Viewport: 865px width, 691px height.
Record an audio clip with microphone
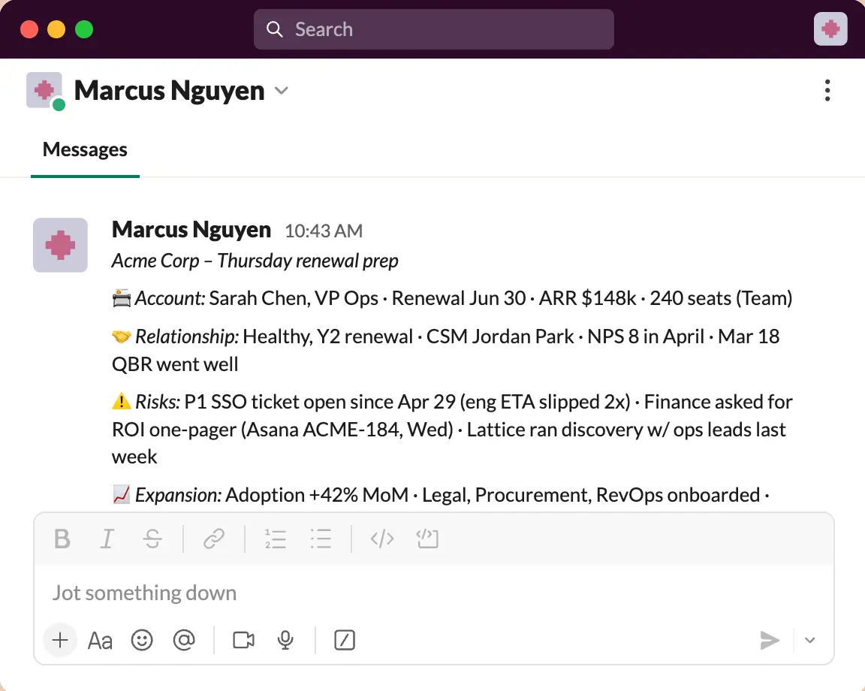point(285,640)
